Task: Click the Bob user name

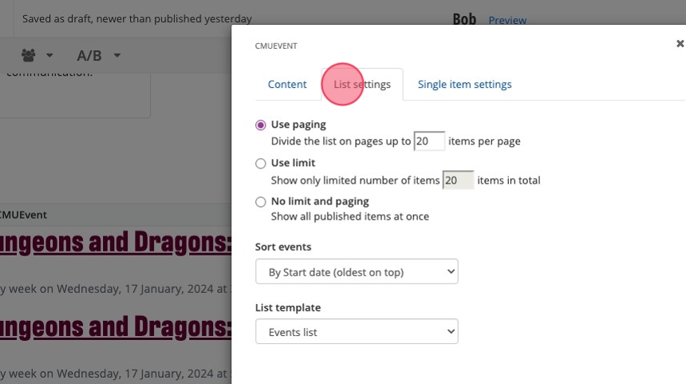Action: [x=464, y=19]
